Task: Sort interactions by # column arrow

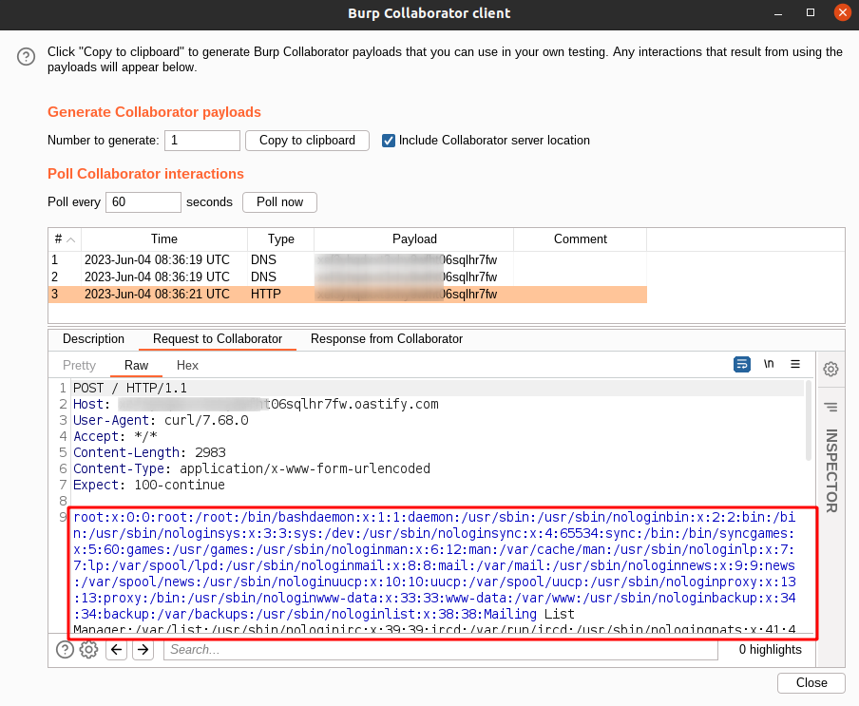Action: [70, 239]
